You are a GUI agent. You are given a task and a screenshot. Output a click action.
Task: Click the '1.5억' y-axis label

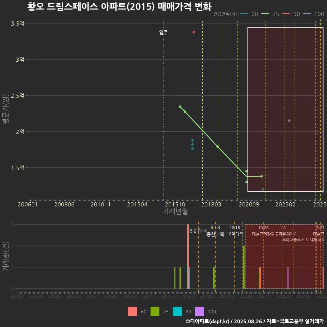[x=18, y=168]
